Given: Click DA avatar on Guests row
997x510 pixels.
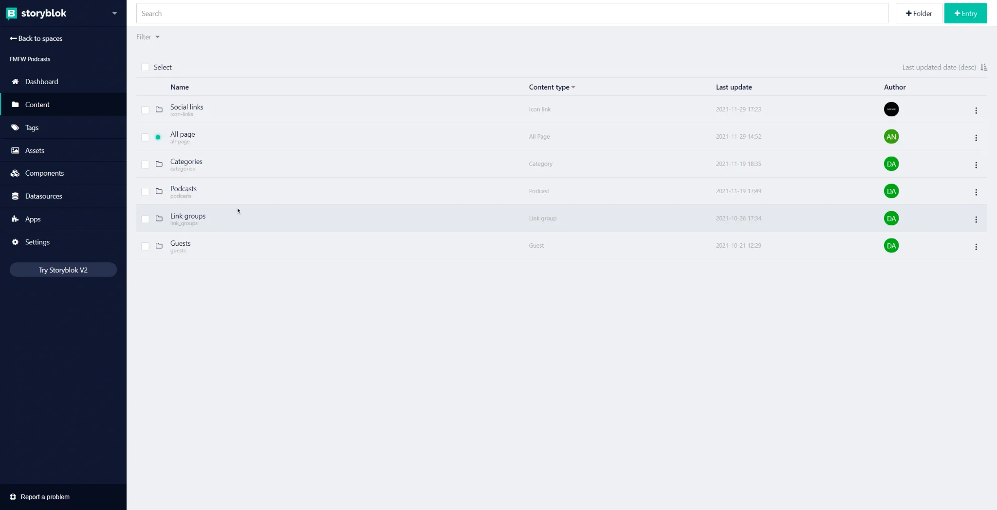Looking at the screenshot, I should (x=891, y=245).
